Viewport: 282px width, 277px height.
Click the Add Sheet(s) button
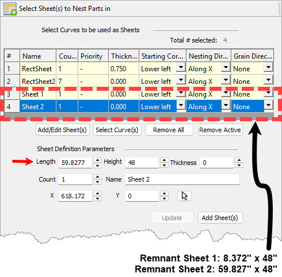coord(220,218)
